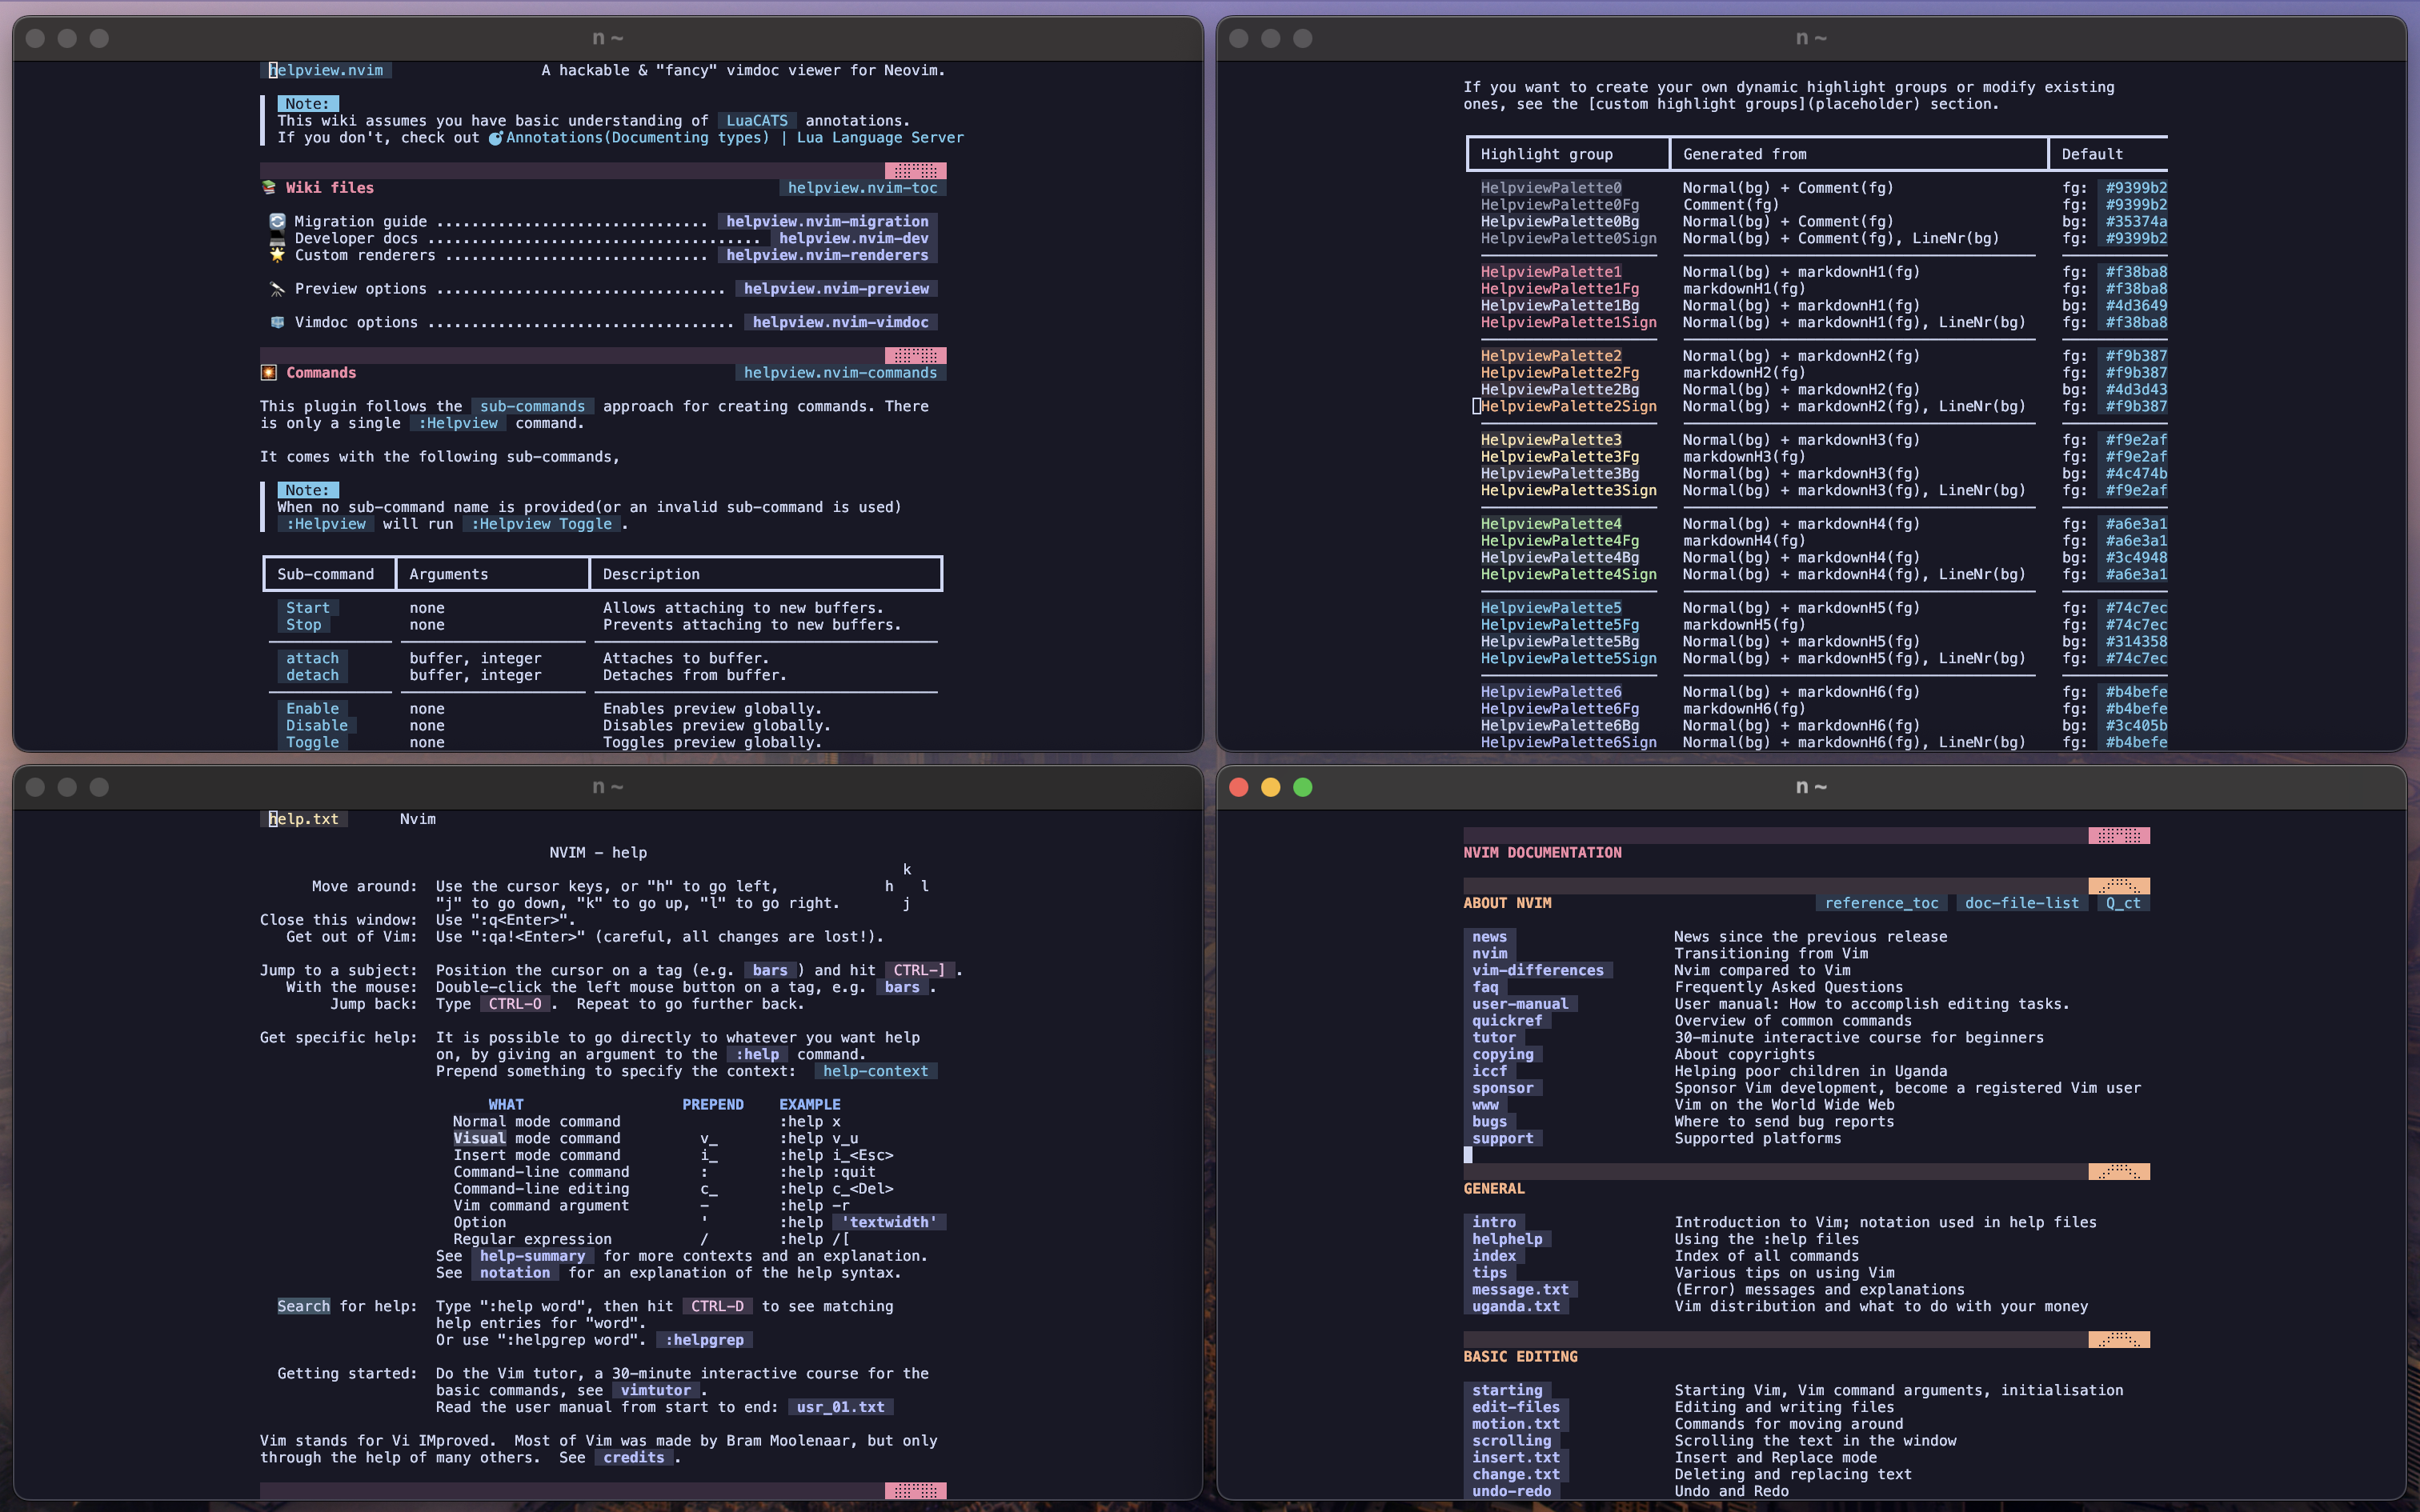The image size is (2420, 1512).
Task: Select the doc-file-list tag label
Action: coord(2021,903)
